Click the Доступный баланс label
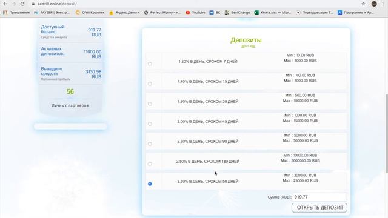Viewport: 388px width, 218px height. coord(53,29)
